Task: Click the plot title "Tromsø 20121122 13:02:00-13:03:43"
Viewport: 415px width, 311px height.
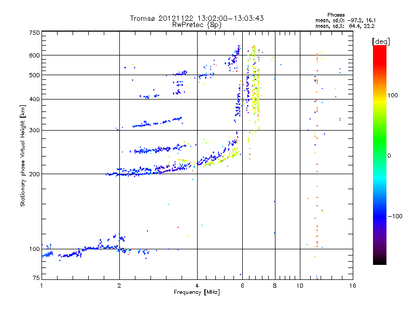Action: pos(197,18)
